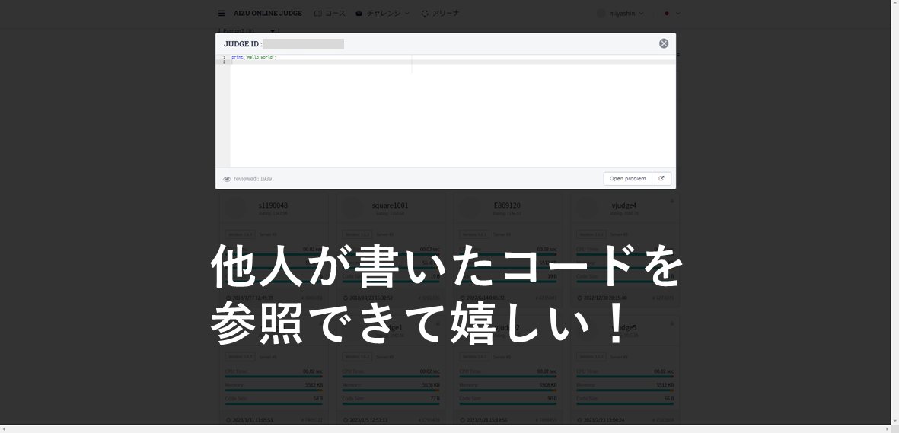This screenshot has height=433, width=899.
Task: Open the コース menu
Action: coord(330,13)
